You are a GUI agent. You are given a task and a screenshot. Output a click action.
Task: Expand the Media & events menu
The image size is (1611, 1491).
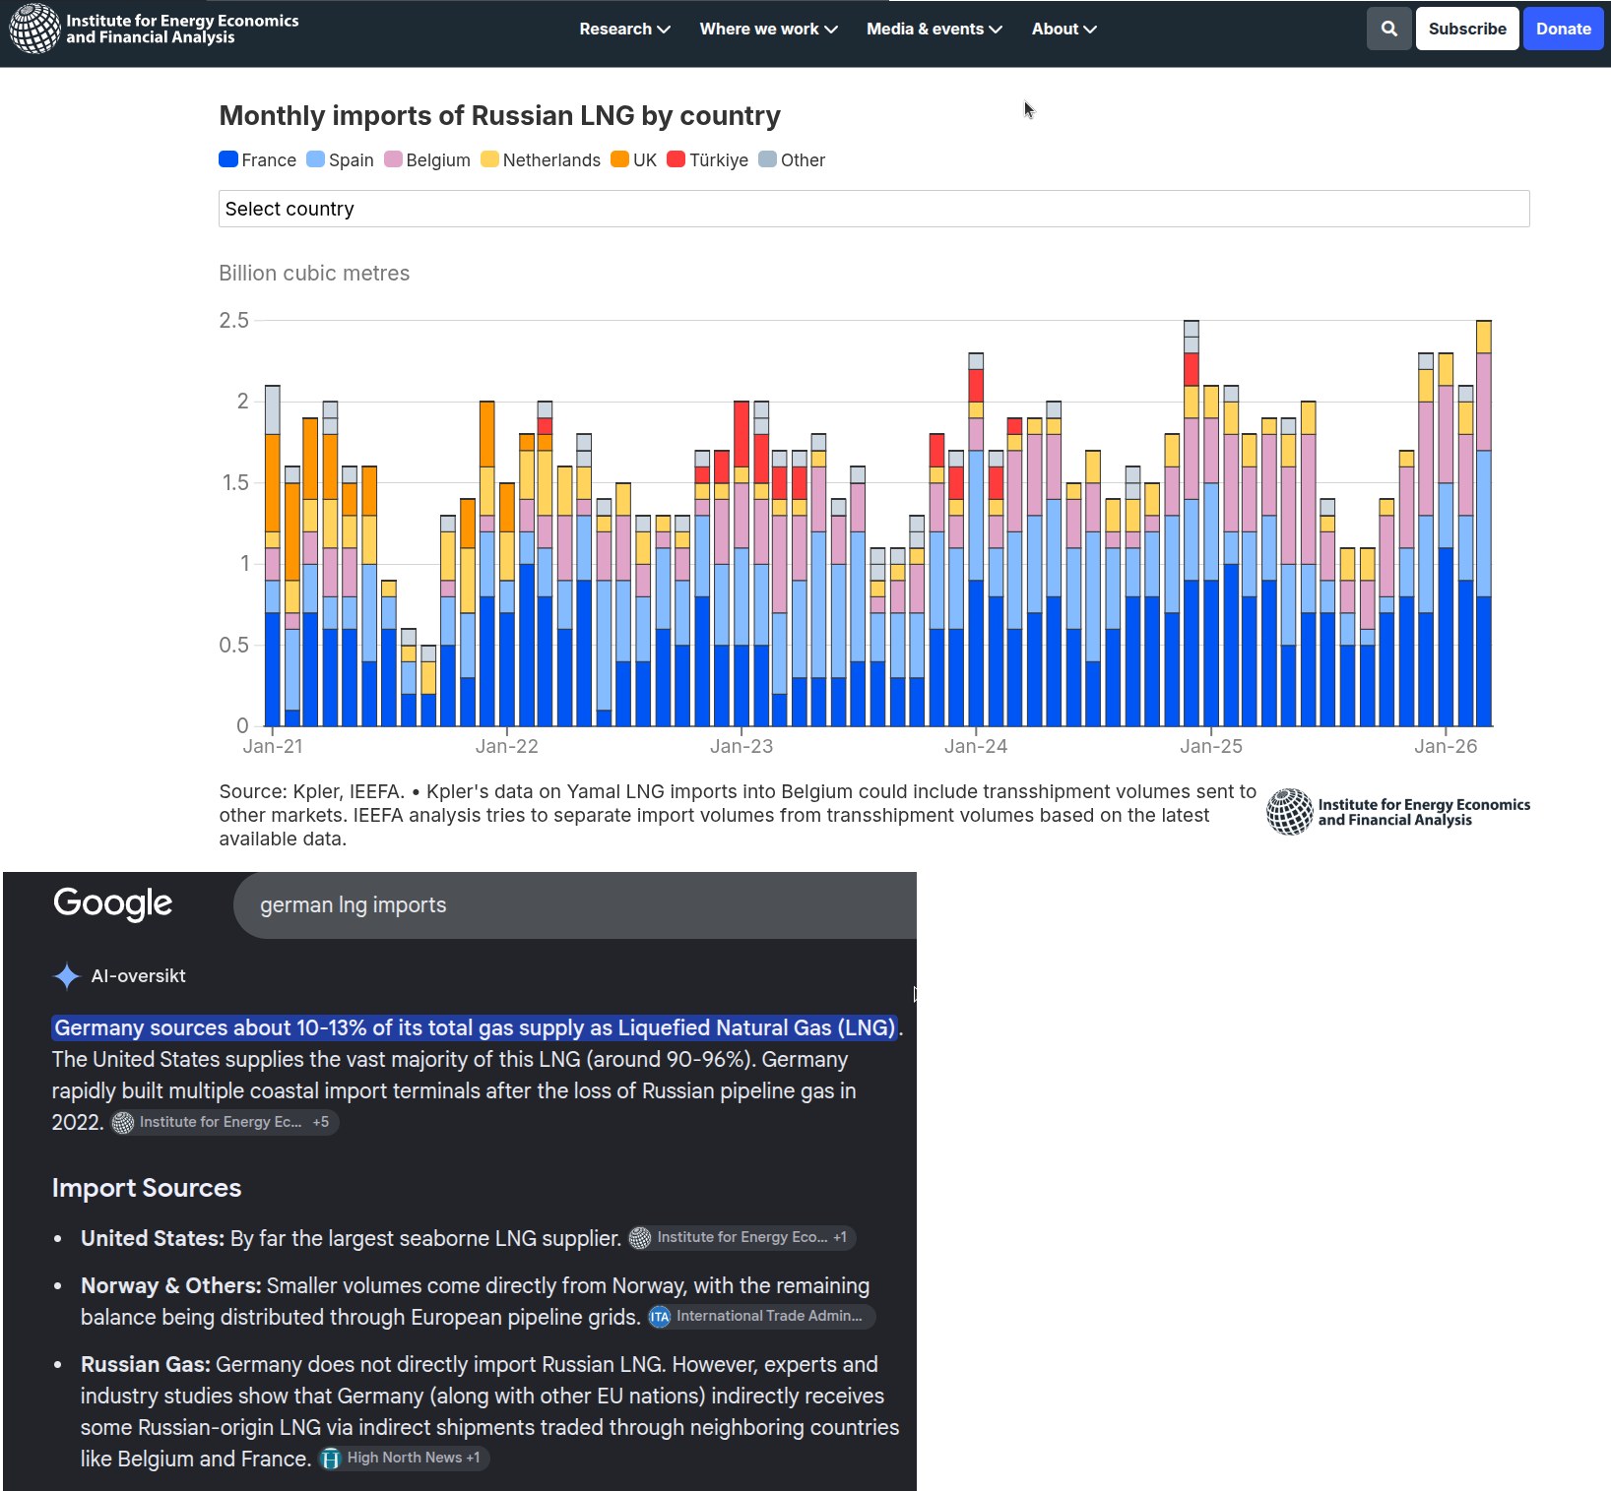click(x=934, y=30)
